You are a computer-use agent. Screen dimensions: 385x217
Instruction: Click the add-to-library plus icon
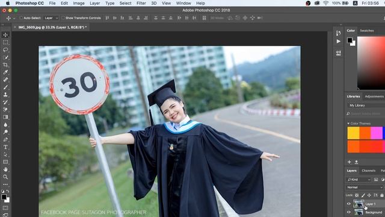click(349, 162)
